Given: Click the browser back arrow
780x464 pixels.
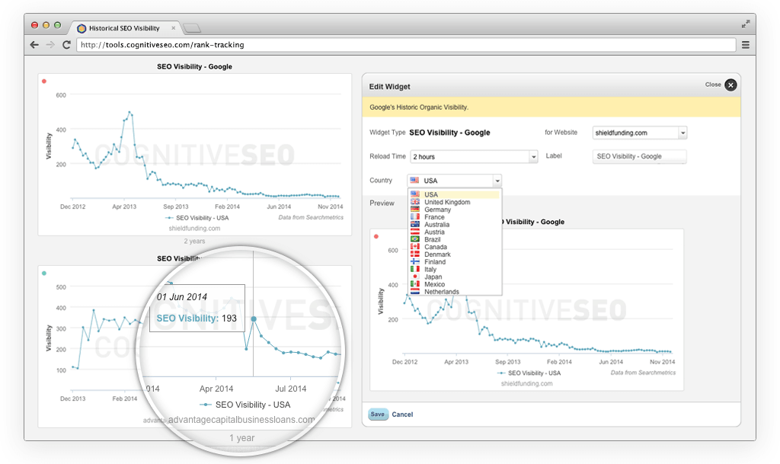Looking at the screenshot, I should [x=34, y=45].
